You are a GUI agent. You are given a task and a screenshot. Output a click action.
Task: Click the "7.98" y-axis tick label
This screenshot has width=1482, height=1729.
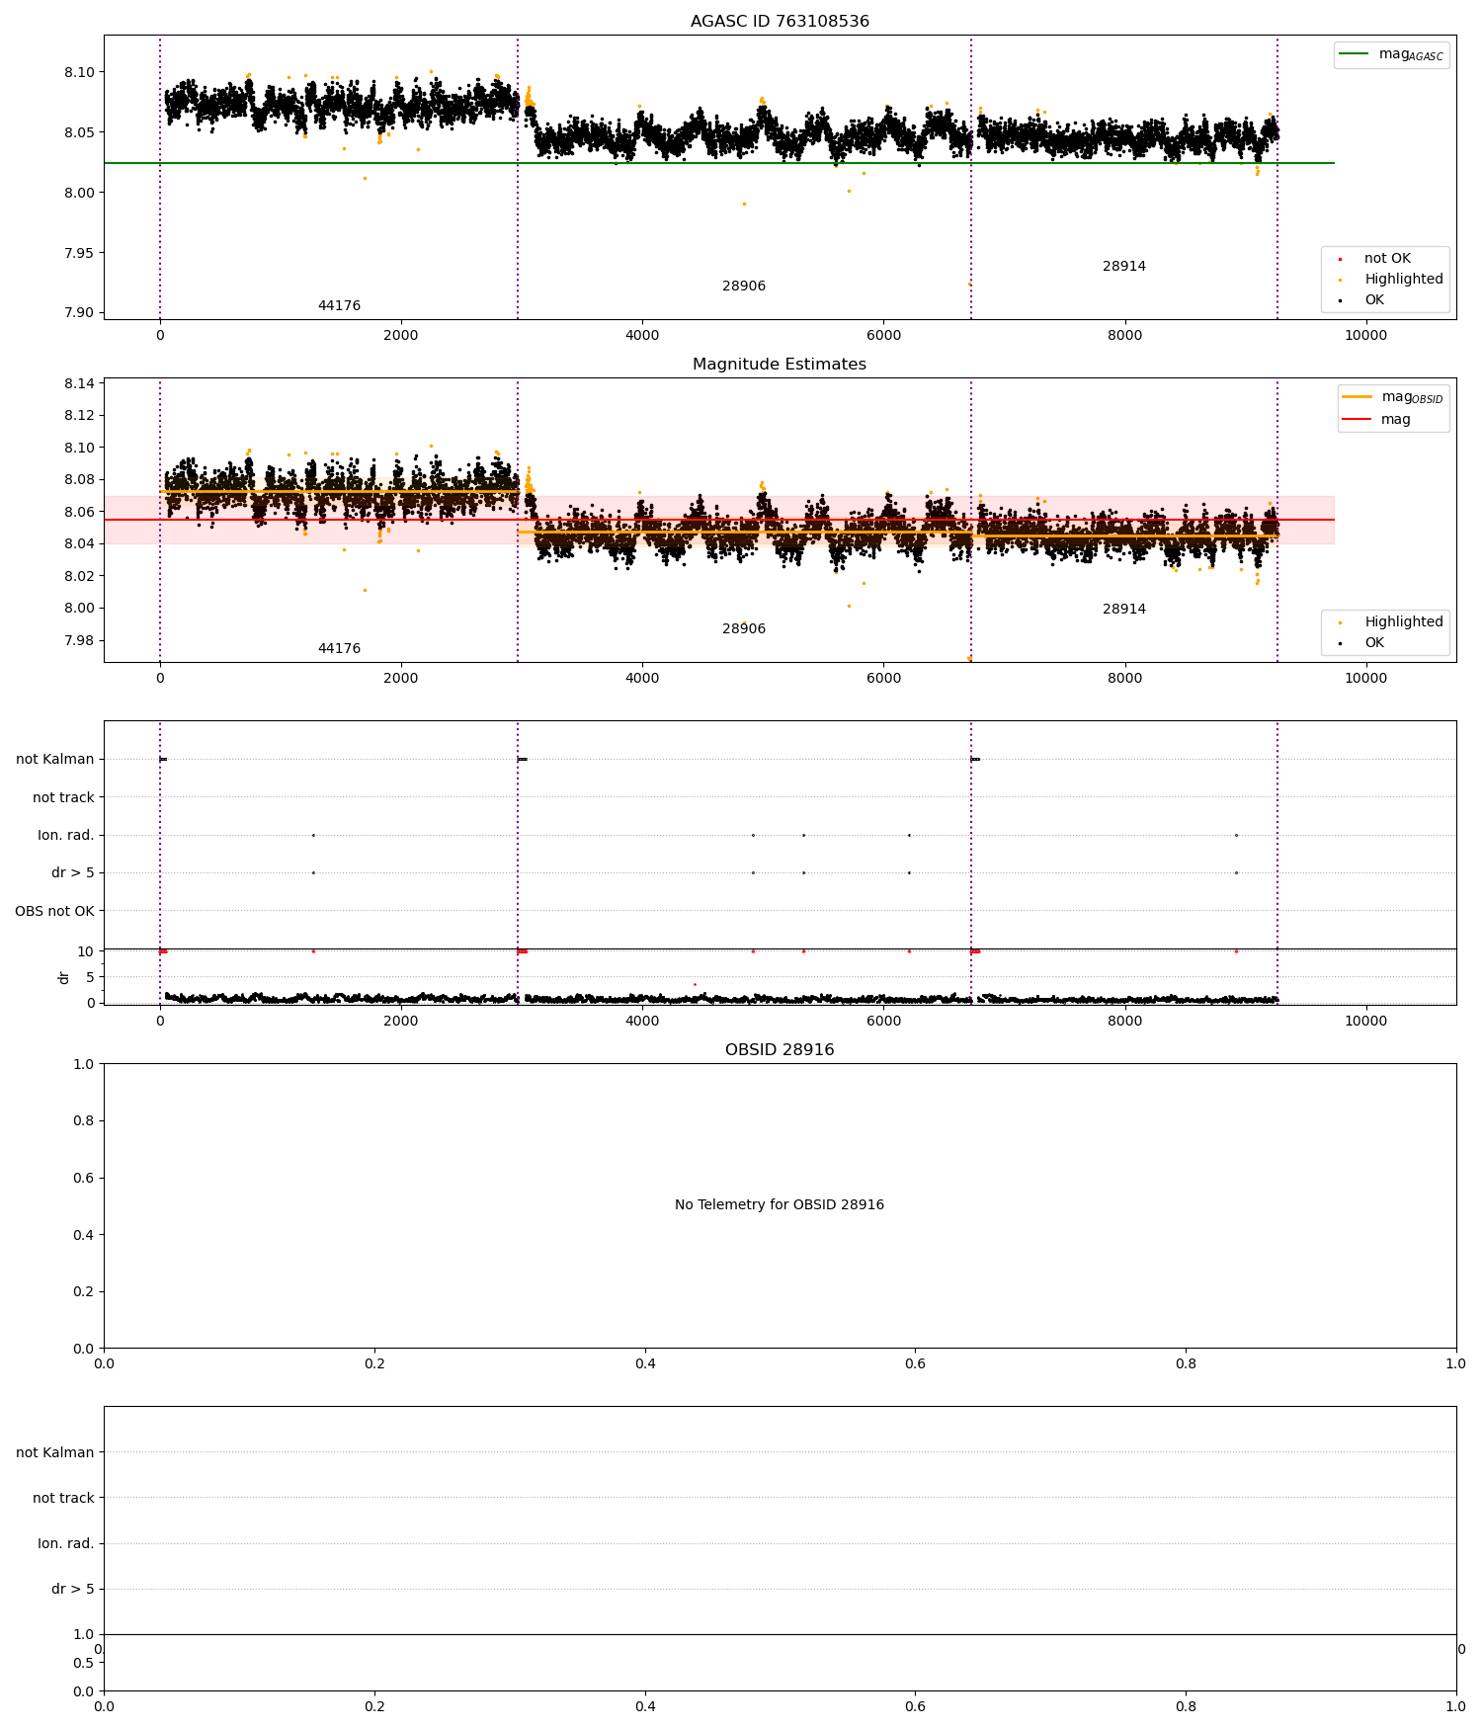(x=81, y=640)
